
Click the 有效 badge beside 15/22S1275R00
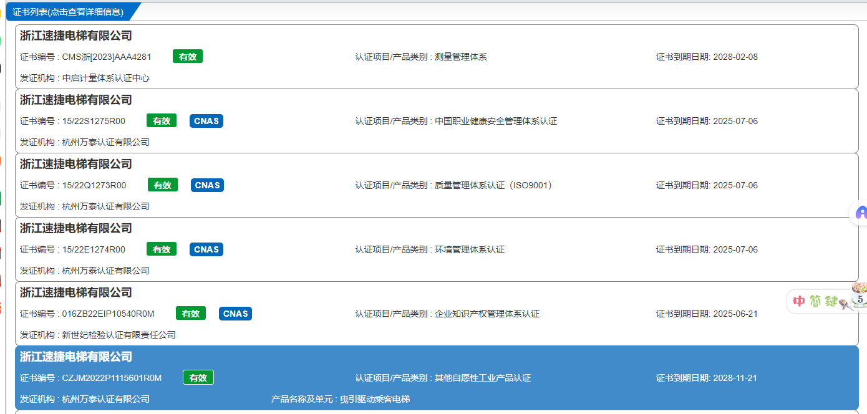[162, 121]
